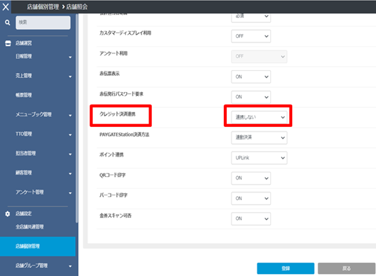Select 店舗個別管理 in the sidebar
The image size is (376, 276).
click(x=28, y=246)
